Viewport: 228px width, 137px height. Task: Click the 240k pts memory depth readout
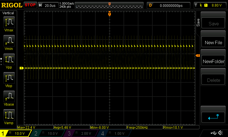click(x=65, y=7)
